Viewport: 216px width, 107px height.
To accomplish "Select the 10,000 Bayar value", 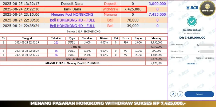I will click(138, 51).
